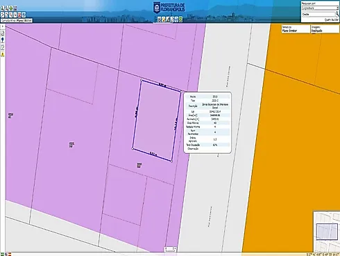Screen dimensions: 340x256
Task: Click the yellow icon in the center toolbar
Action: [x=164, y=19]
